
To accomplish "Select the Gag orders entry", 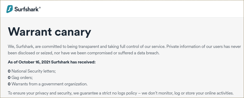I will (20, 78).
